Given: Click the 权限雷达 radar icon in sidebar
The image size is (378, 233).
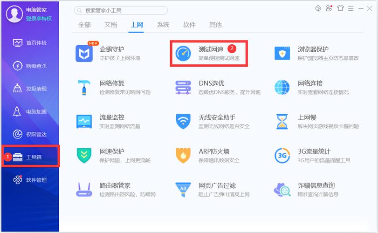Looking at the screenshot, I should (x=18, y=134).
